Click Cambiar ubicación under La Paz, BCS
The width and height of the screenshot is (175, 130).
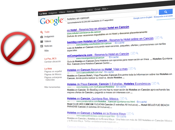pyautogui.click(x=52, y=61)
